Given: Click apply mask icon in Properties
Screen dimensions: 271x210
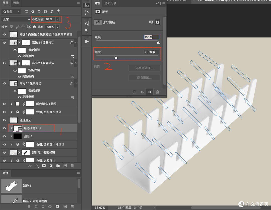Looking at the screenshot, I should point(142,92).
